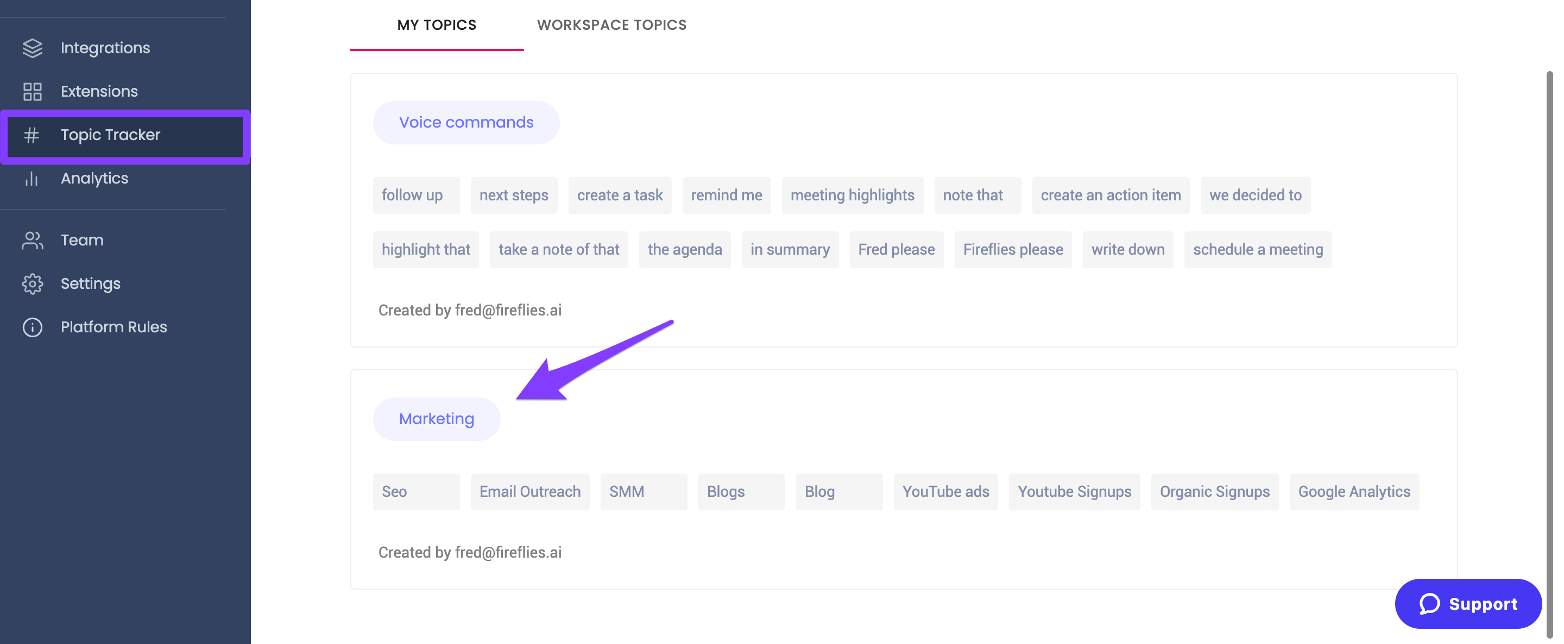Screen dimensions: 1564x644
Task: Switch to the Workspace Topics tab
Action: 611,25
